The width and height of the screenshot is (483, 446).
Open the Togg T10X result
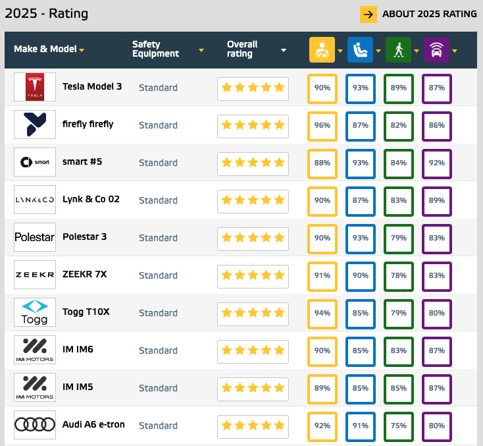click(x=86, y=312)
